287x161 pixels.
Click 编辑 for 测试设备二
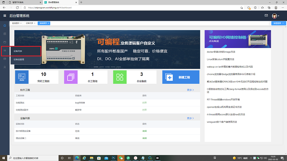[145, 138]
